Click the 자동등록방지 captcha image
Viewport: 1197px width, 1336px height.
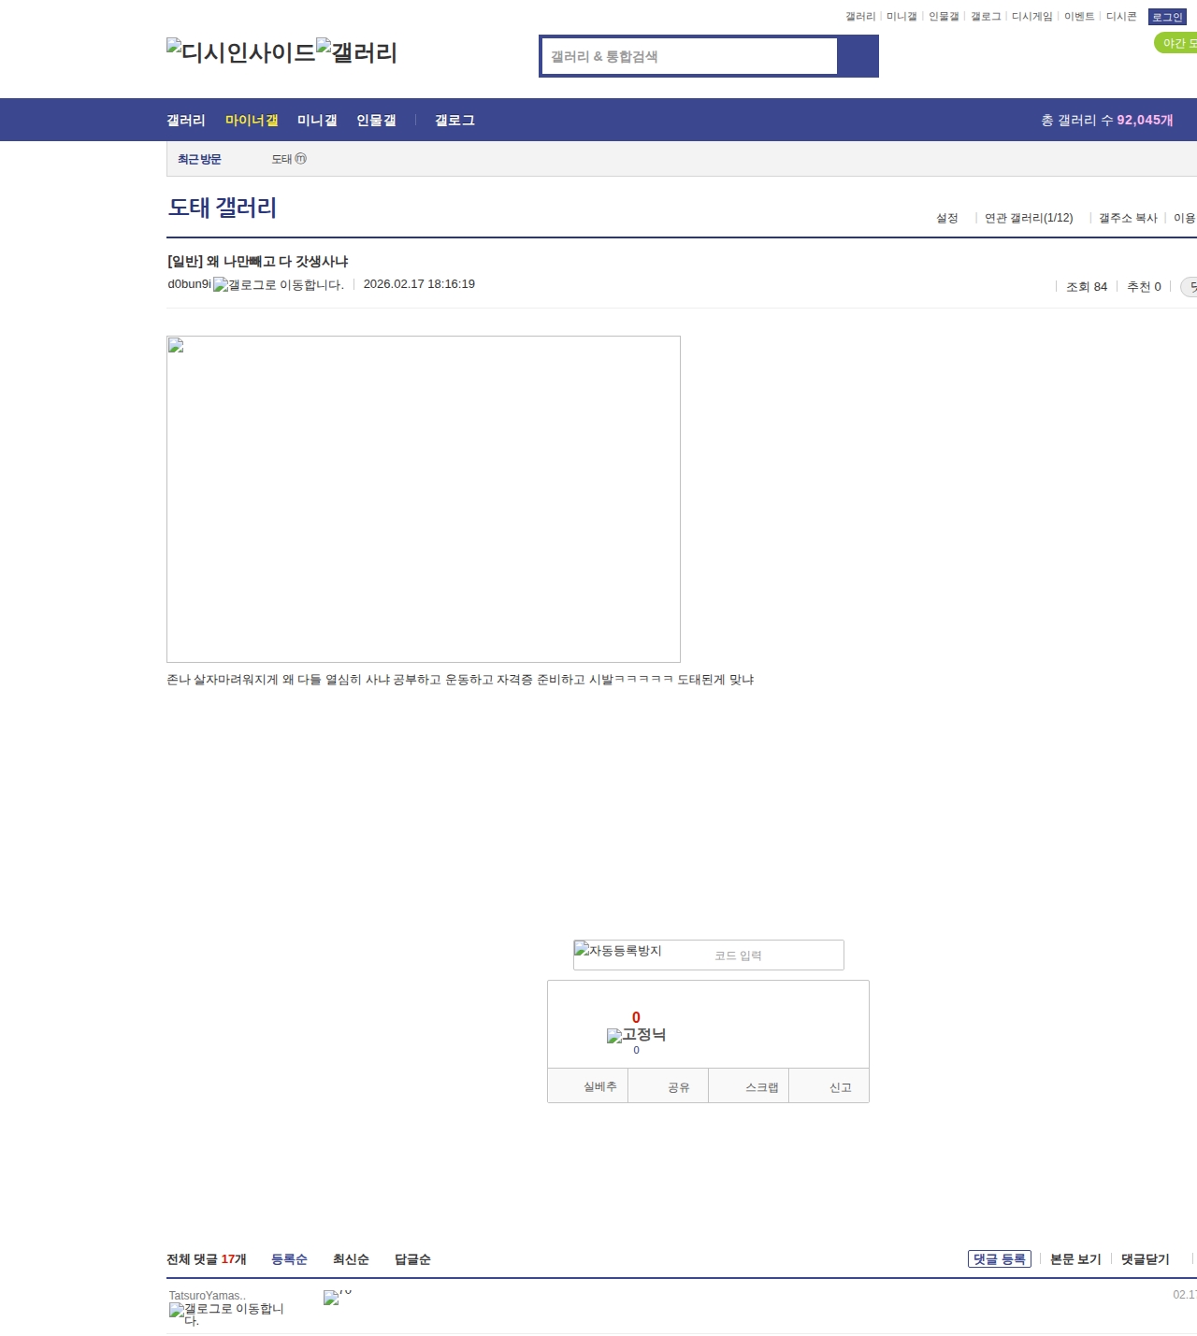click(618, 951)
